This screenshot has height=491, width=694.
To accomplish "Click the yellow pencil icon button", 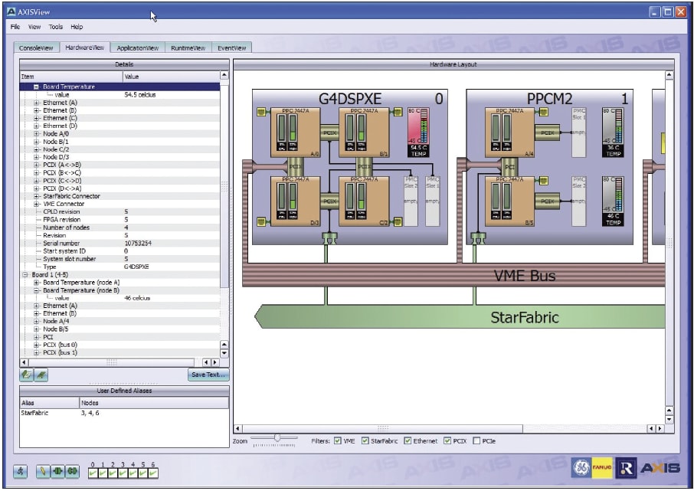I will point(42,471).
